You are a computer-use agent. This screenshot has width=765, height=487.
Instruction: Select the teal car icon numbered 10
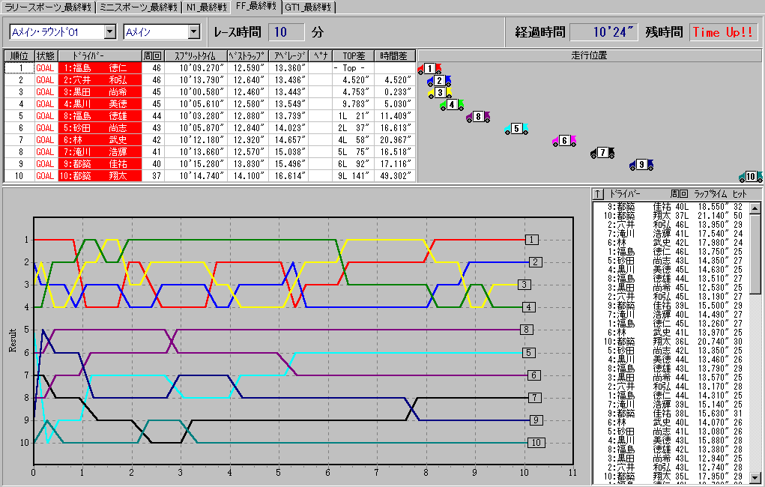pos(750,178)
